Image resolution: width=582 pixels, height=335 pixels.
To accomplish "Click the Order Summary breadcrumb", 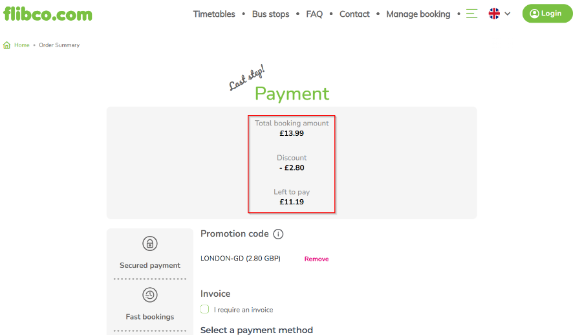I will pyautogui.click(x=59, y=45).
